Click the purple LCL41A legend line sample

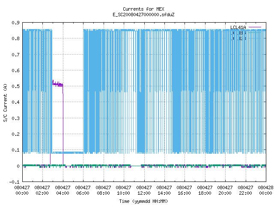click(255, 27)
